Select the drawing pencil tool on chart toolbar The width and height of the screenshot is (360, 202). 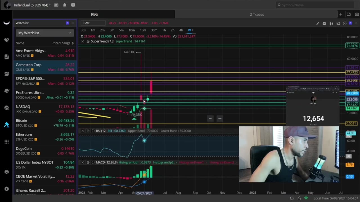(318, 23)
